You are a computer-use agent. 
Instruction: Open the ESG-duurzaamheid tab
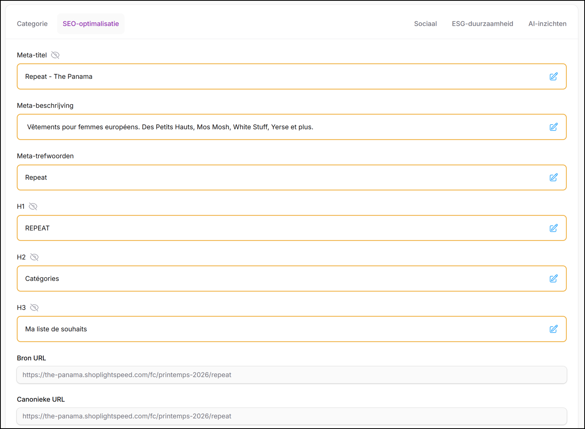point(482,24)
